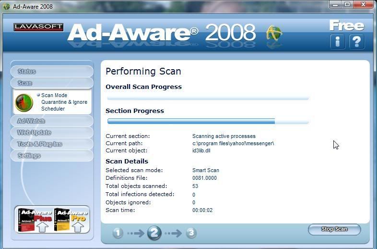Image resolution: width=377 pixels, height=249 pixels.
Task: Click the Overall Scan Progress bar
Action: coord(208,98)
